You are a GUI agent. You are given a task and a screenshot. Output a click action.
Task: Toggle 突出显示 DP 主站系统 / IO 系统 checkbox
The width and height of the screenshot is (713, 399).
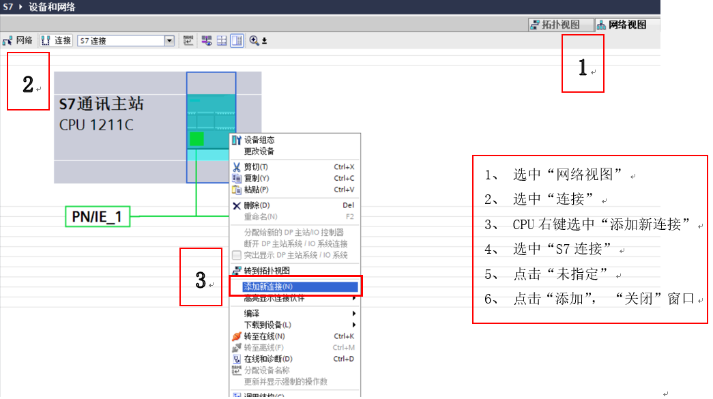pyautogui.click(x=237, y=255)
